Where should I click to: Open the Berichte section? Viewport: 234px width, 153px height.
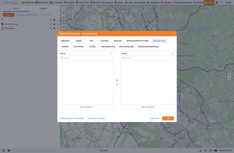95,3
